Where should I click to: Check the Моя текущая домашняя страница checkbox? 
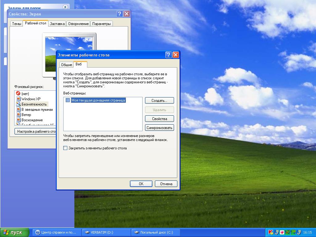pos(68,100)
